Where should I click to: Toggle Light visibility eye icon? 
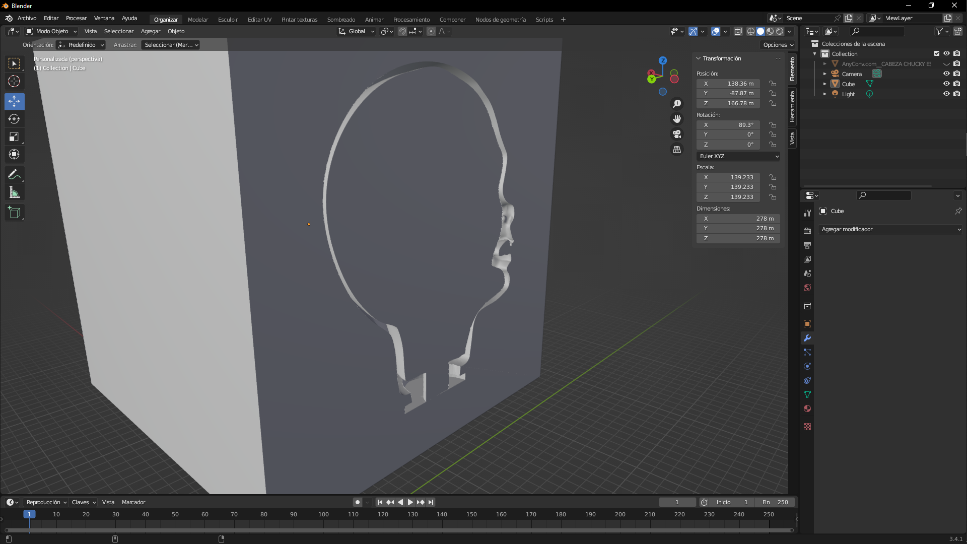[x=946, y=94]
